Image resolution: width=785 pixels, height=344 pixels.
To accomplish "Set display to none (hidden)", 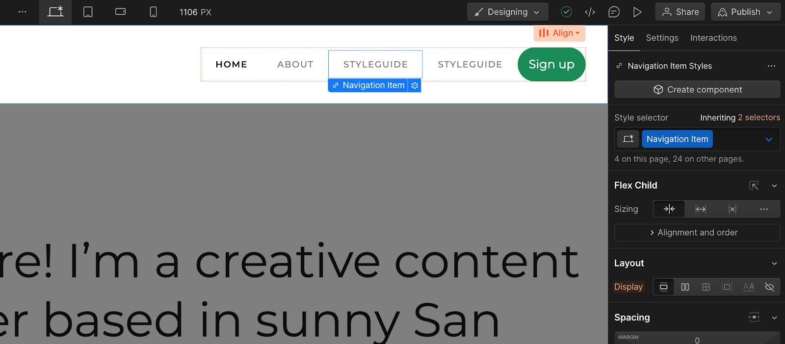I will [x=769, y=287].
